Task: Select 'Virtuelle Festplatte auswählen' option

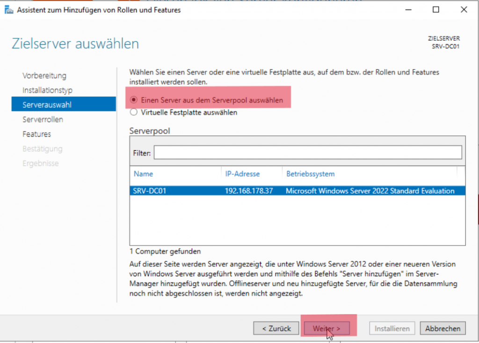Action: click(134, 112)
